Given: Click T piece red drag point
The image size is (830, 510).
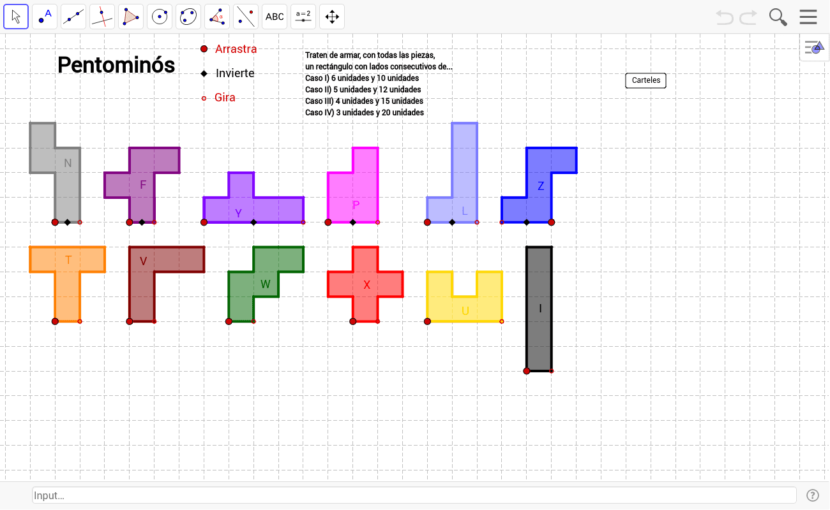Looking at the screenshot, I should 55,321.
